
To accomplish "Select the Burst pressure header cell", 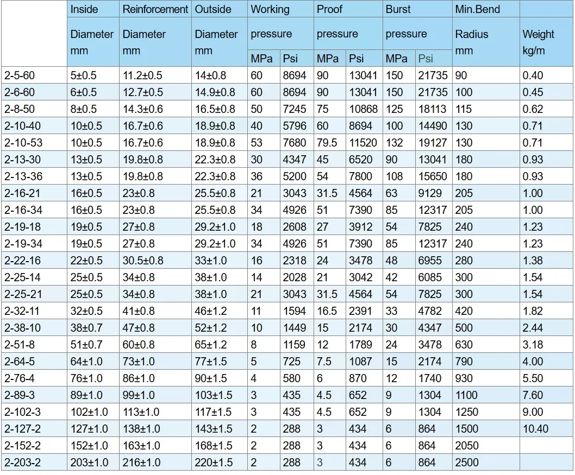I will (x=417, y=25).
